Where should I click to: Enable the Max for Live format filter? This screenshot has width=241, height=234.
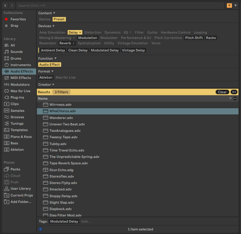66,78
